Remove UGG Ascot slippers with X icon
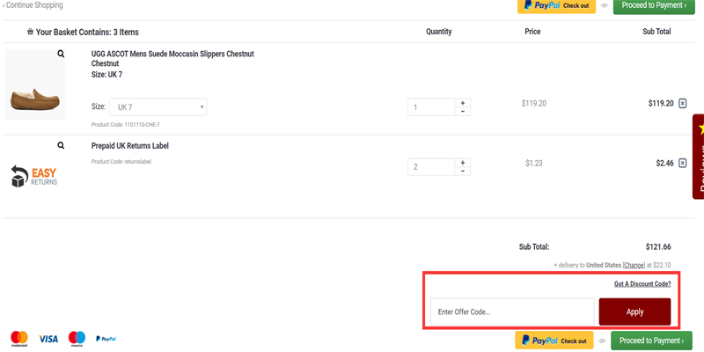Image resolution: width=704 pixels, height=352 pixels. (x=683, y=103)
